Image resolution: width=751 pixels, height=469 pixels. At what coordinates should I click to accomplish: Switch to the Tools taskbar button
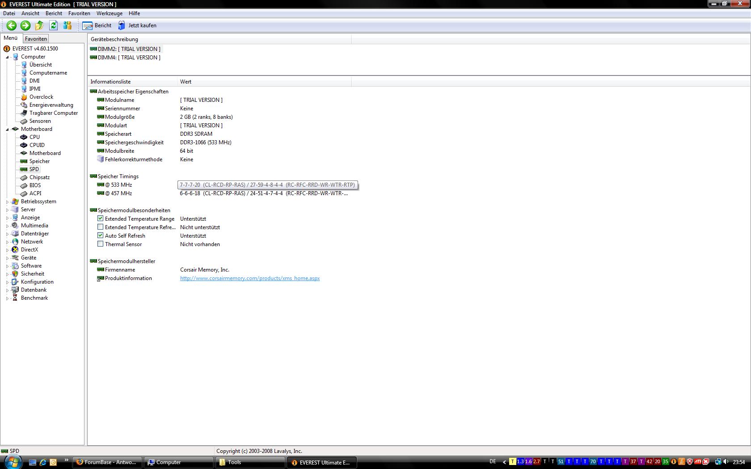coord(250,462)
